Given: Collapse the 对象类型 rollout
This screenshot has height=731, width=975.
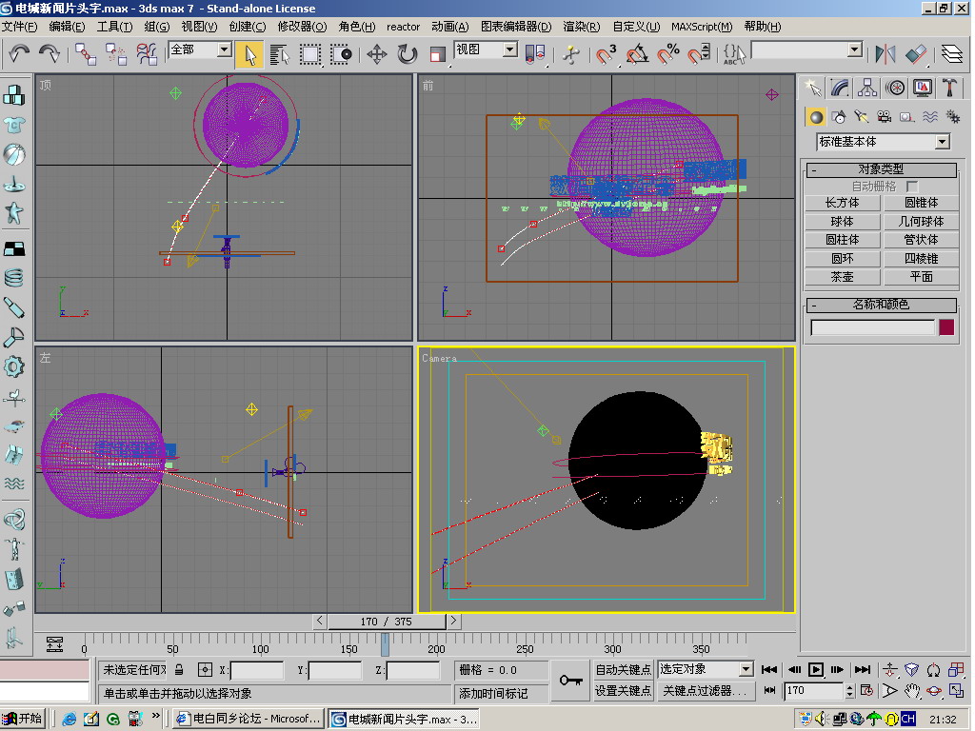Looking at the screenshot, I should (x=881, y=169).
